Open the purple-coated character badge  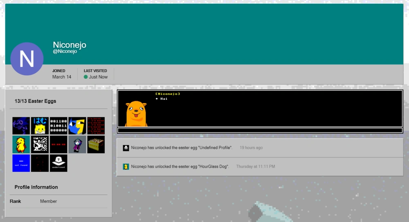point(77,144)
